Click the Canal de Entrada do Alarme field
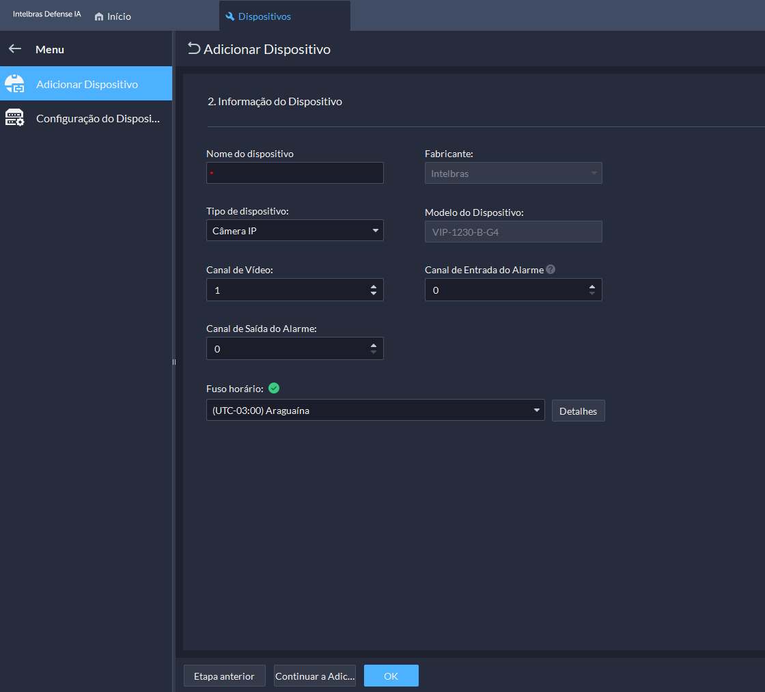This screenshot has height=692, width=765. point(513,290)
